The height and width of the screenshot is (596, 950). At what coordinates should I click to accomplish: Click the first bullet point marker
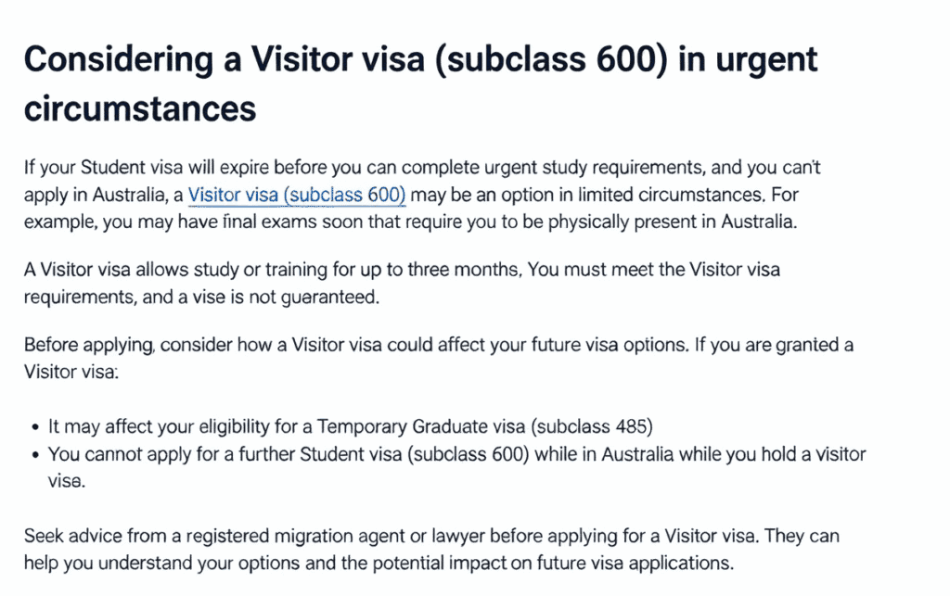click(x=35, y=428)
